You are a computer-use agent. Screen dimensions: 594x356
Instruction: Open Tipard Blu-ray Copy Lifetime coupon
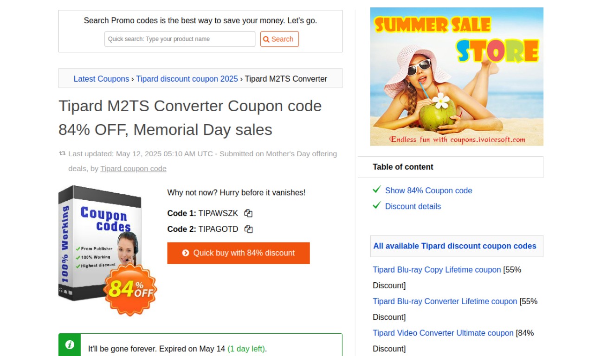click(437, 270)
